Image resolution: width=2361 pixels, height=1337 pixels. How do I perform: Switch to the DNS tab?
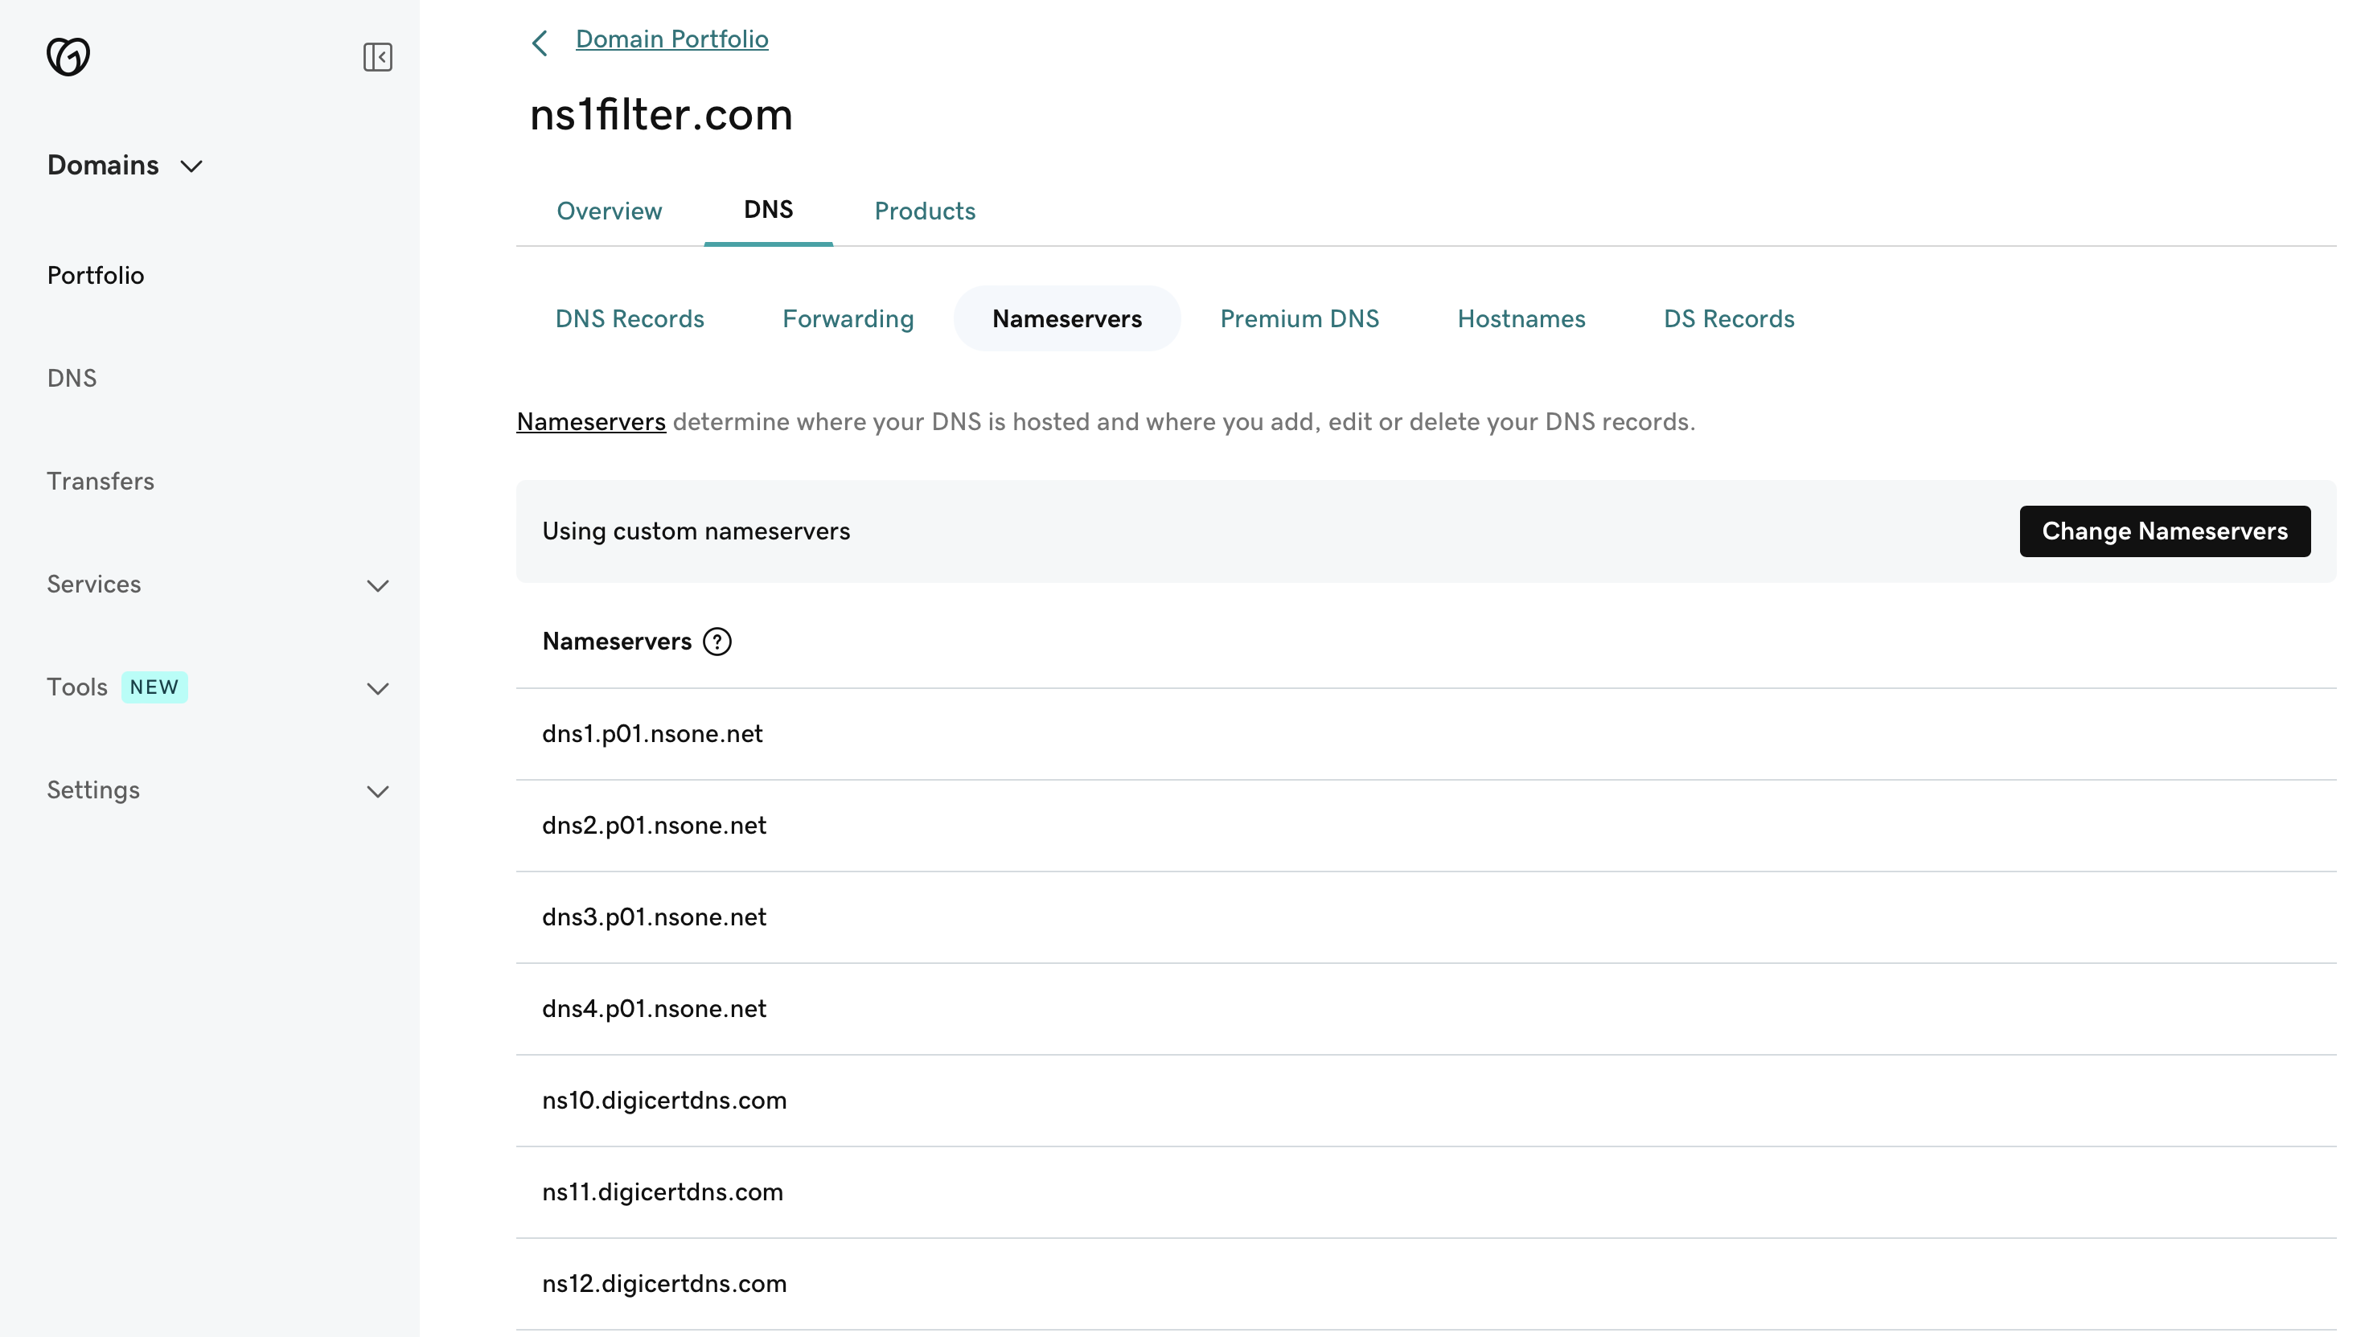click(x=769, y=209)
